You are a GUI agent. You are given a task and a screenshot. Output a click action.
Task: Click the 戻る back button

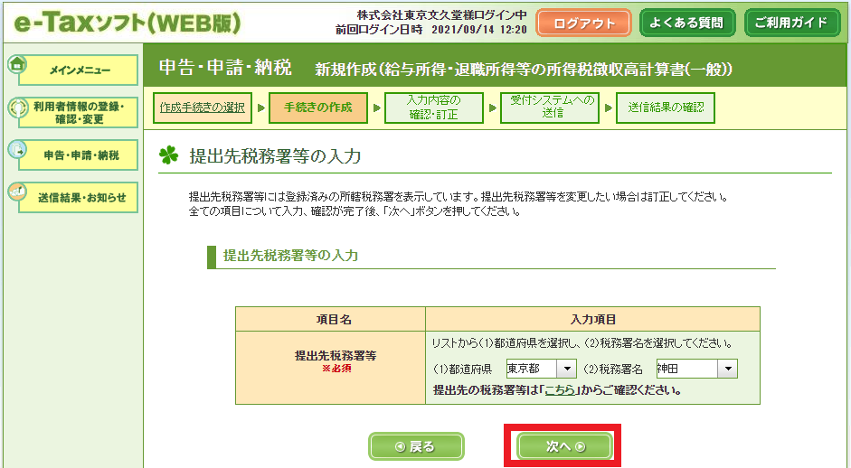416,446
